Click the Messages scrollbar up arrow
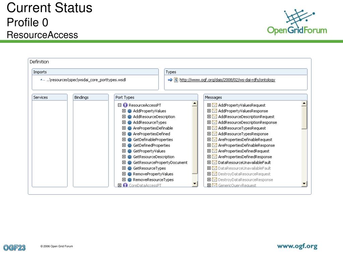Image resolution: width=343 pixels, height=257 pixels. 304,103
